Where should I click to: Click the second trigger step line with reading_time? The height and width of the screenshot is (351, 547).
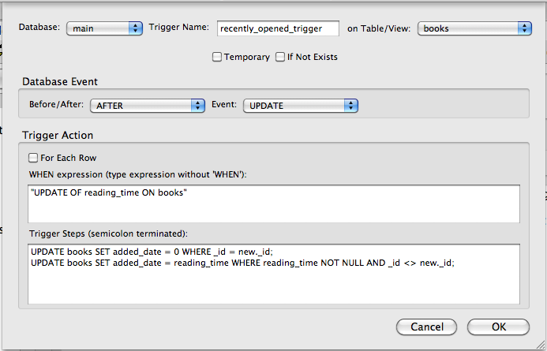pyautogui.click(x=242, y=263)
